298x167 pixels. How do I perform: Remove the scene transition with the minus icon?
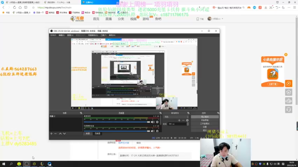[183, 120]
